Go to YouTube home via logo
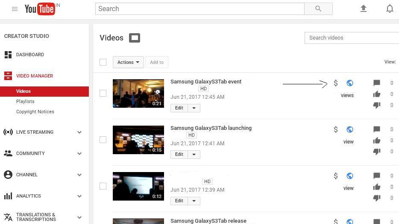The height and width of the screenshot is (224, 399). [40, 9]
